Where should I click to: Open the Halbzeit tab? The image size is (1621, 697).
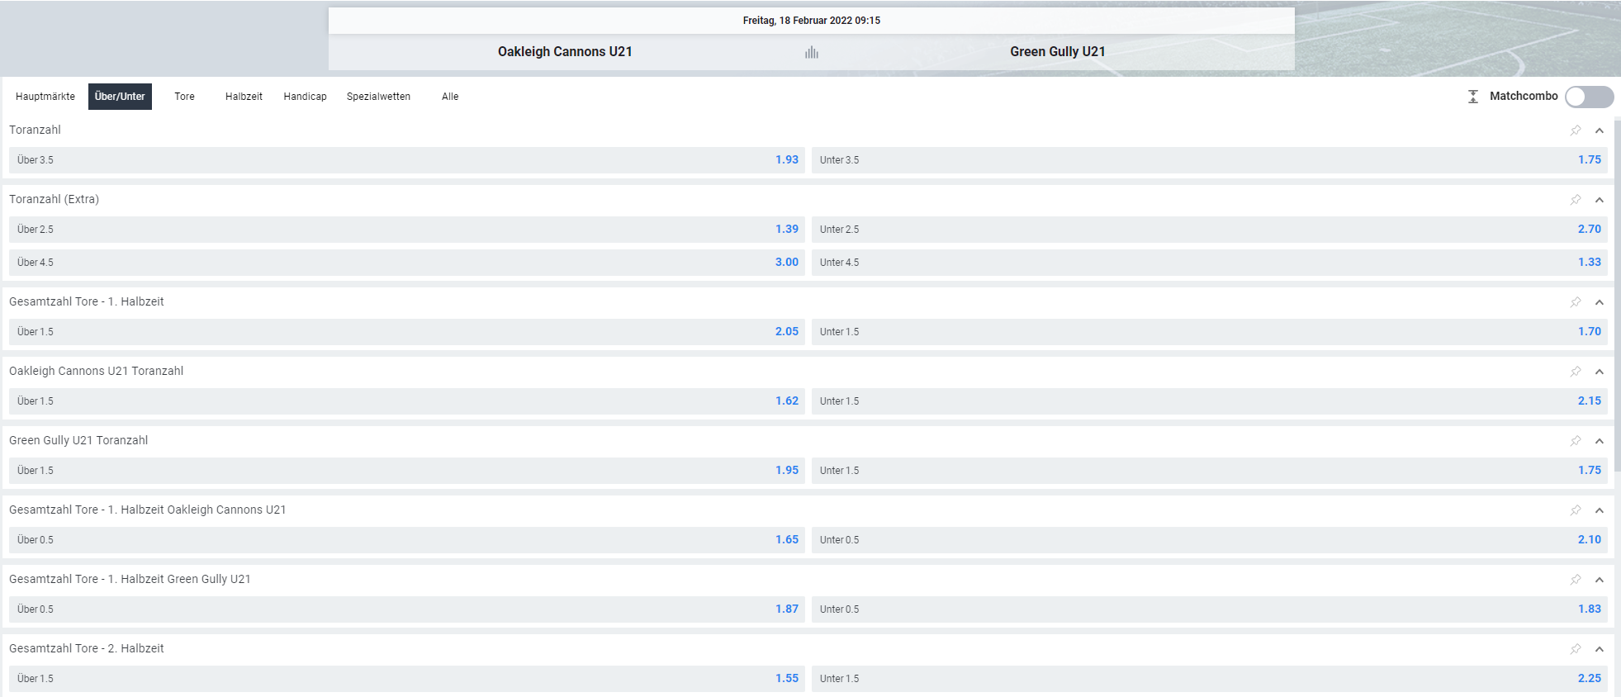point(244,97)
